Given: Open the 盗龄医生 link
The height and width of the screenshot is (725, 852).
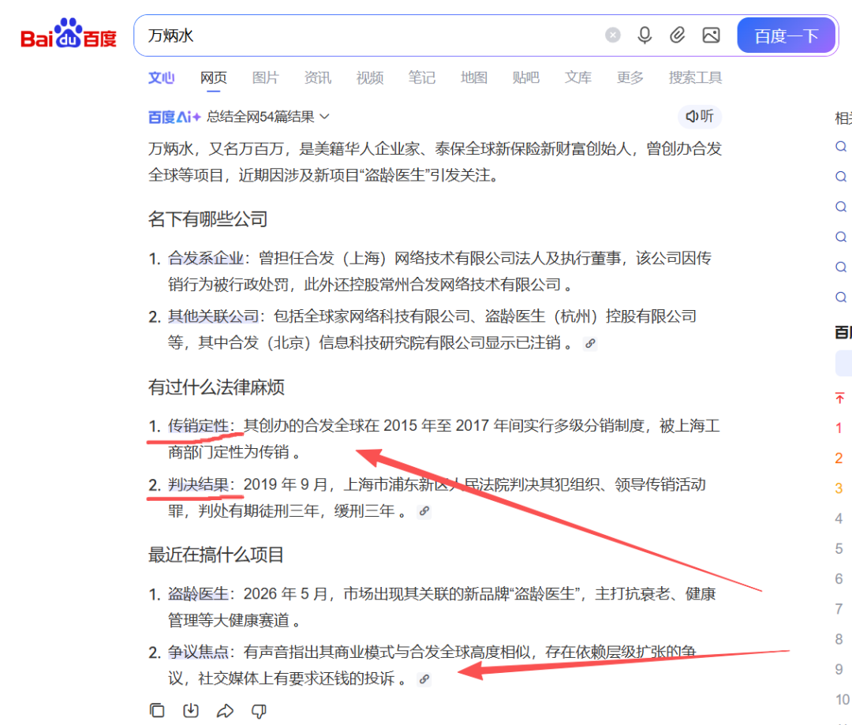Looking at the screenshot, I should [198, 593].
